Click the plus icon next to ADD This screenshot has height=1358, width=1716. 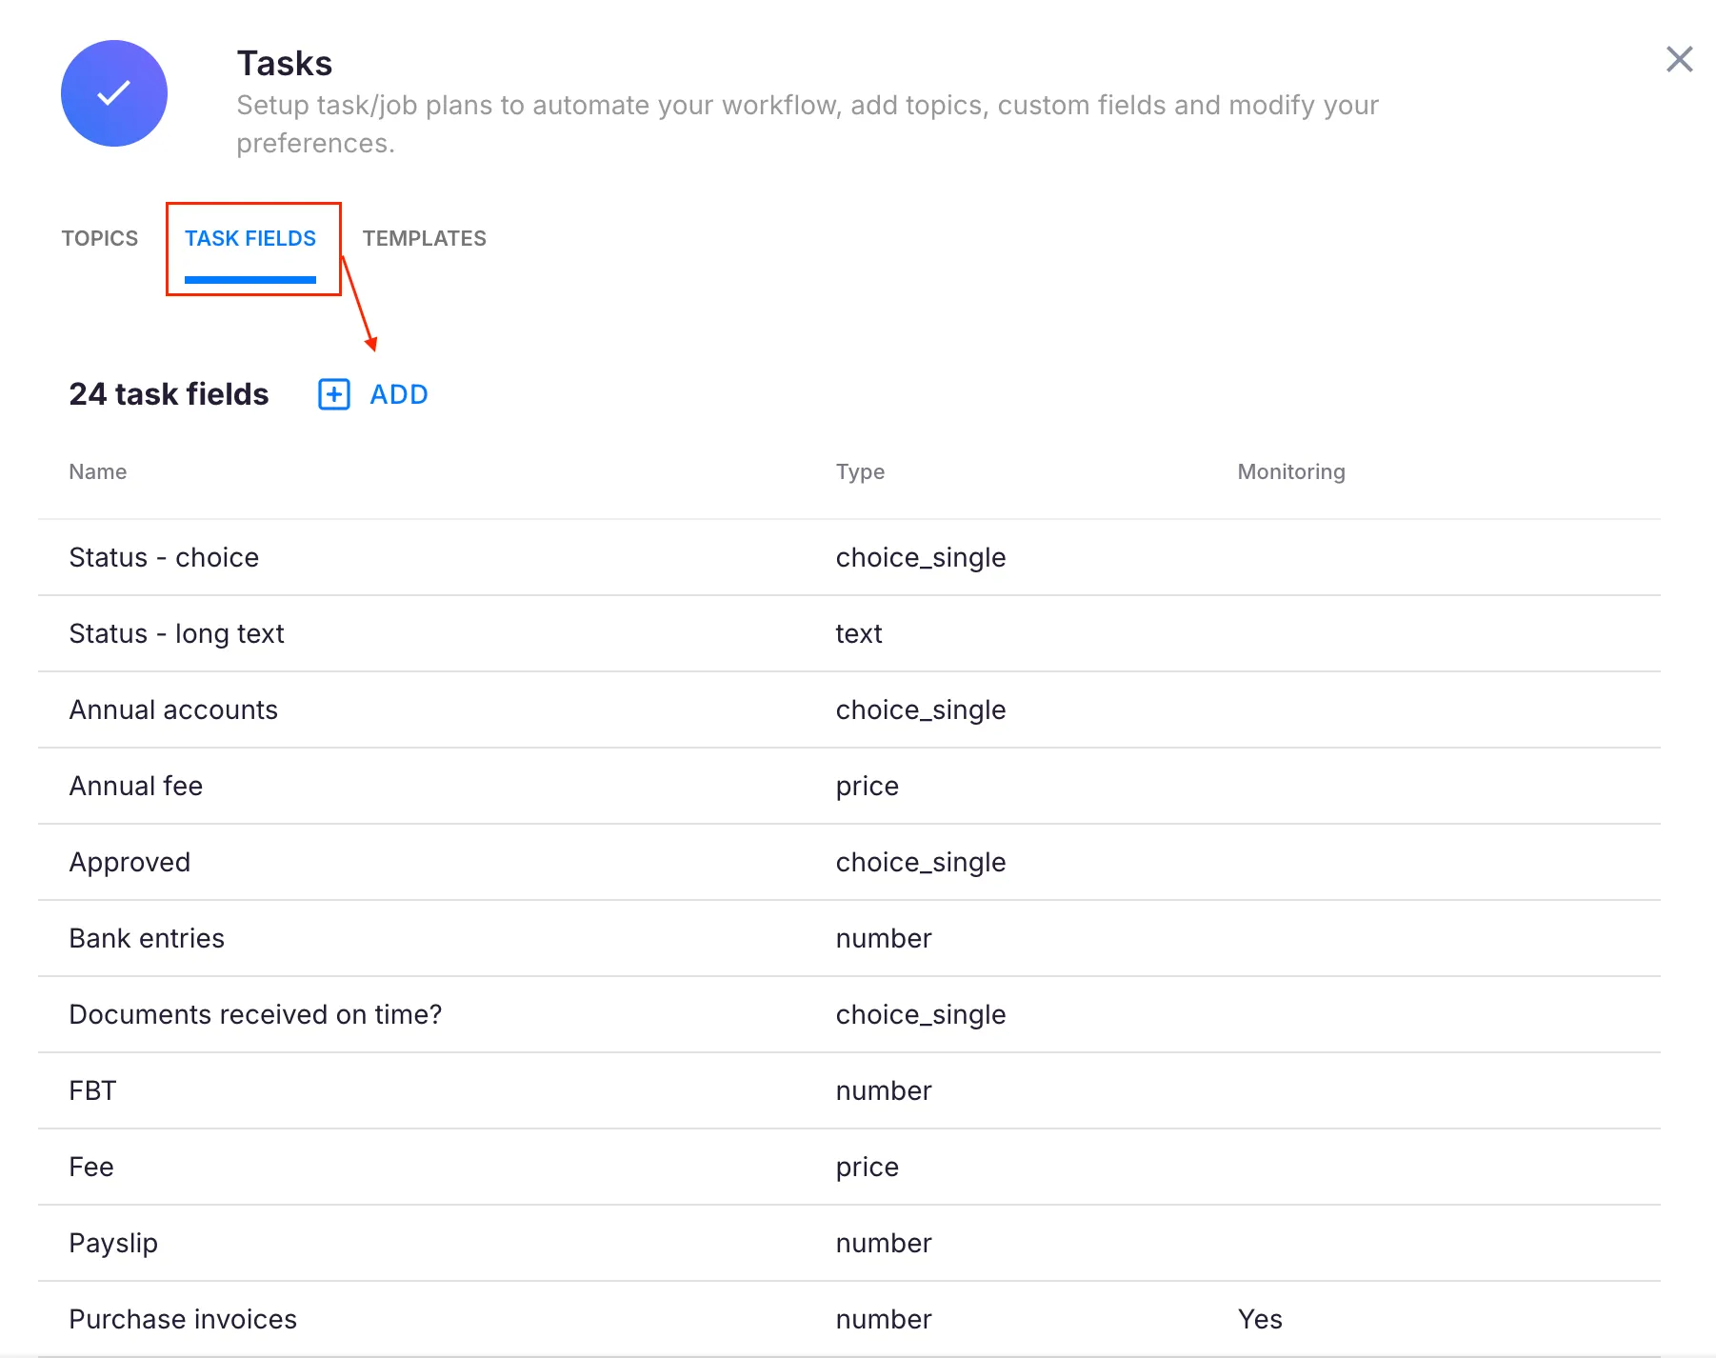[x=332, y=394]
